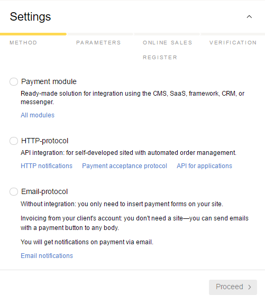This screenshot has height=304, width=265.
Task: Click the arrow icon in Proceed button
Action: [x=250, y=287]
